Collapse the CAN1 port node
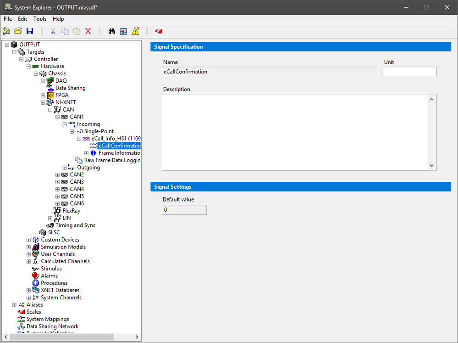The image size is (458, 343). point(58,117)
